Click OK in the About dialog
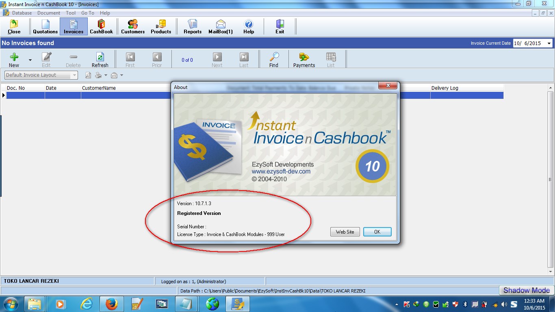The image size is (555, 312). 377,232
